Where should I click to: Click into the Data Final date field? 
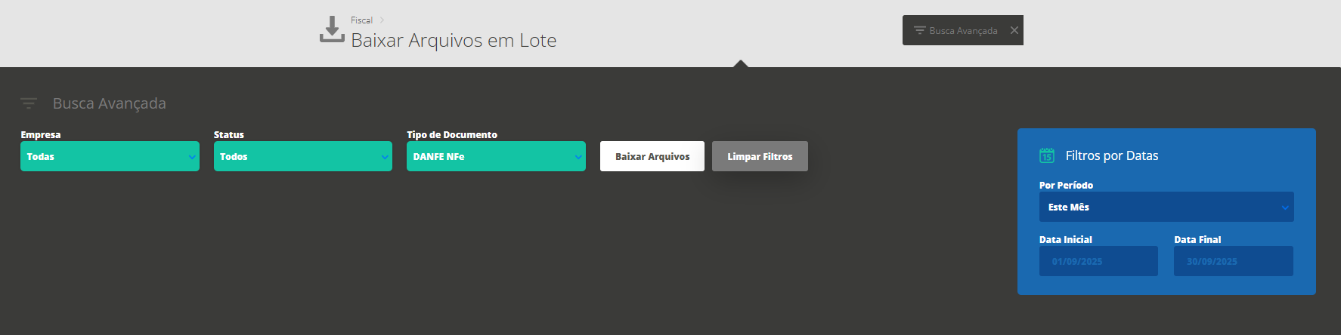1233,261
